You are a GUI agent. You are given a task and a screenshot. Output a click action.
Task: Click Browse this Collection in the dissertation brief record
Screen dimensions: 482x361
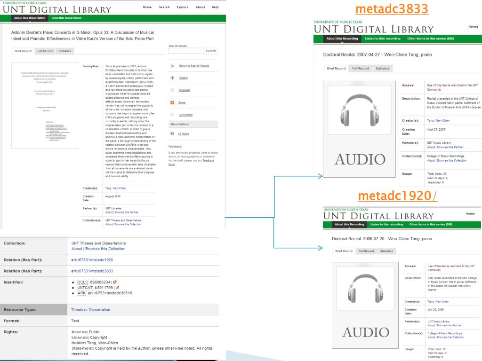[x=128, y=224]
